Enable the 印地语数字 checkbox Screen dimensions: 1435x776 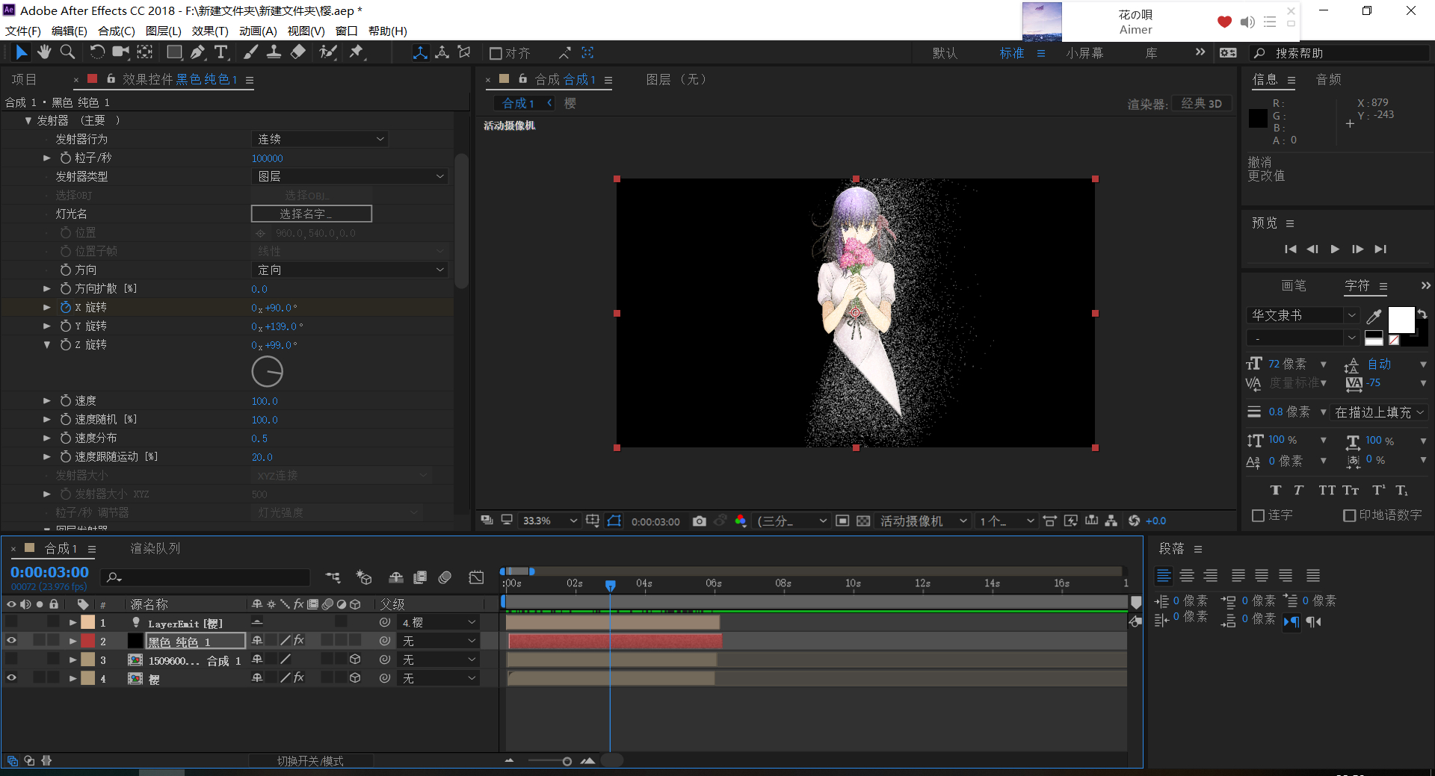pyautogui.click(x=1350, y=515)
